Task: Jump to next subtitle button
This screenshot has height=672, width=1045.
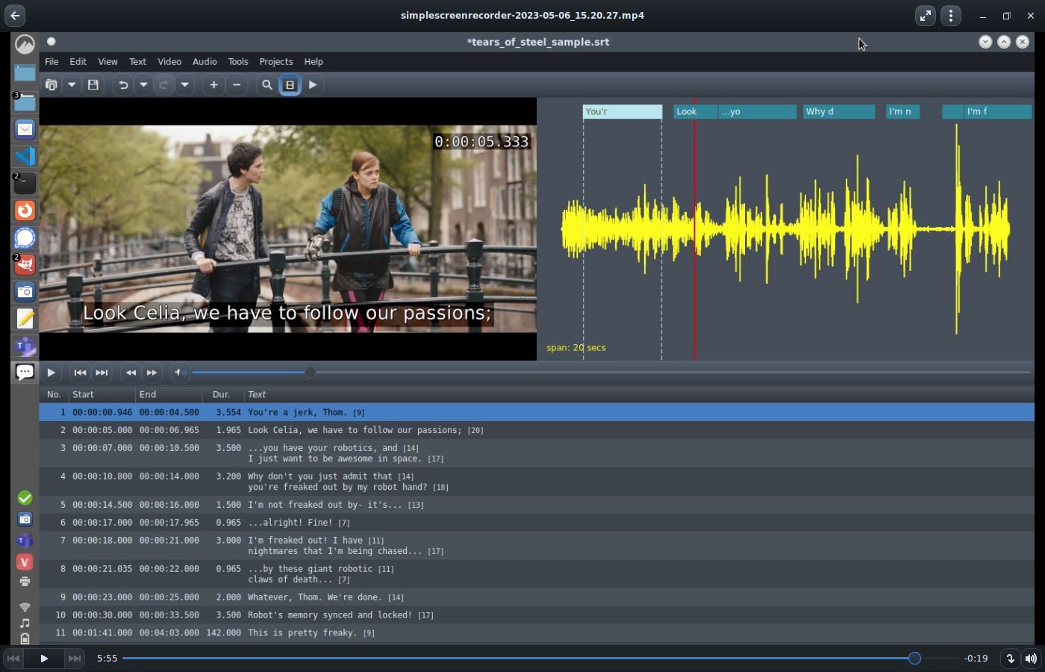Action: pos(102,373)
